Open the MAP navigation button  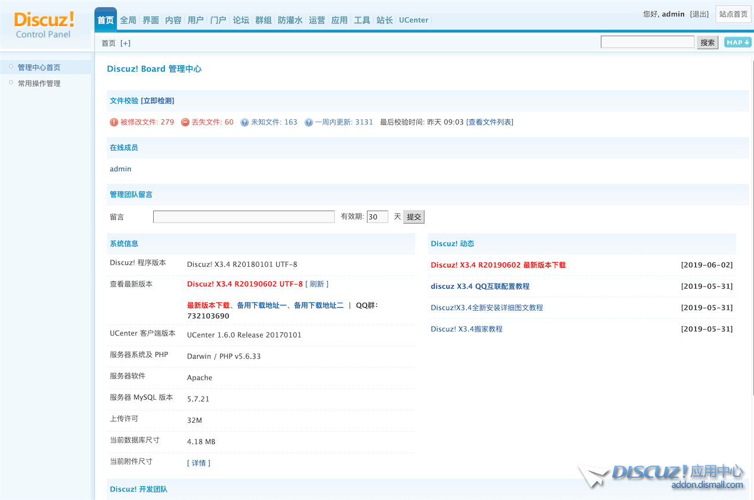click(737, 42)
